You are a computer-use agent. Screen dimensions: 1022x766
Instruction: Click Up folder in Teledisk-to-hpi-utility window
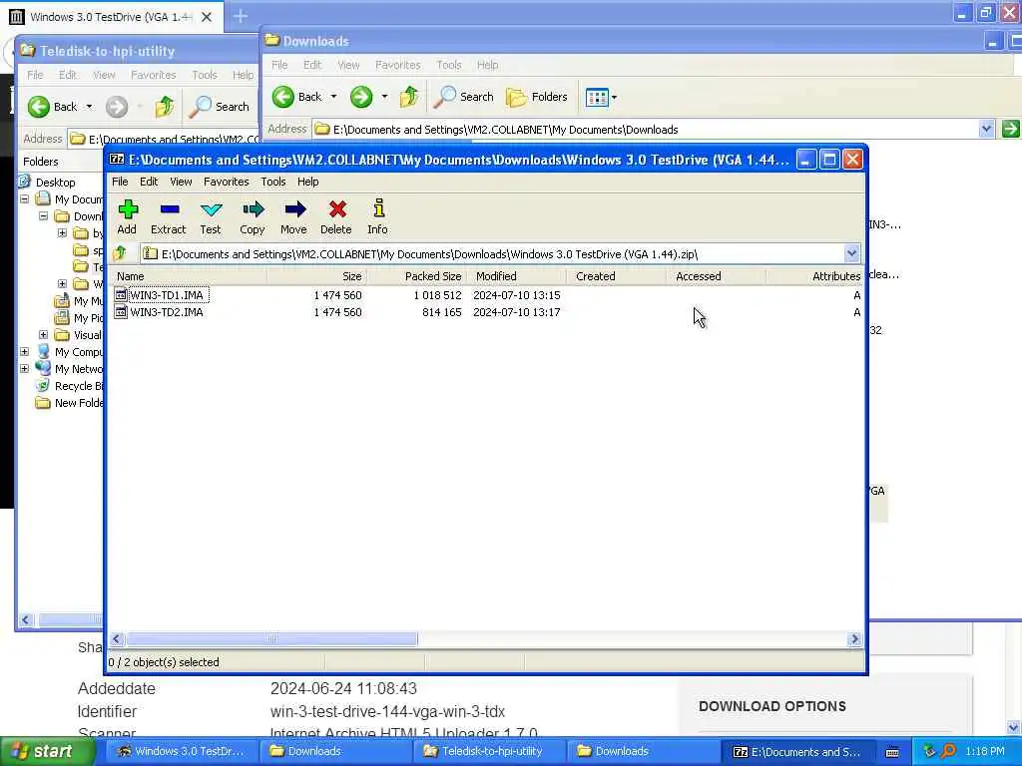(165, 107)
